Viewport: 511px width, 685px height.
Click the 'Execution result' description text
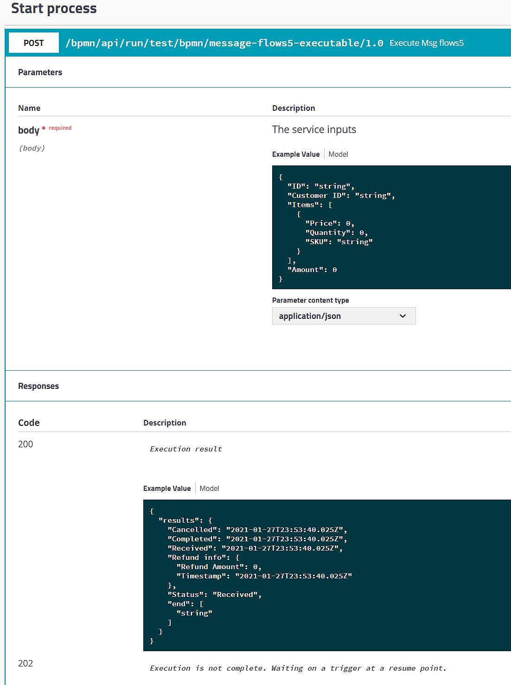(186, 449)
